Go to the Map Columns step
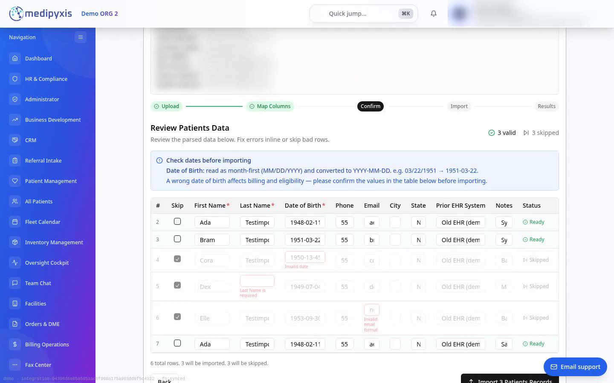This screenshot has height=383, width=614. click(270, 106)
